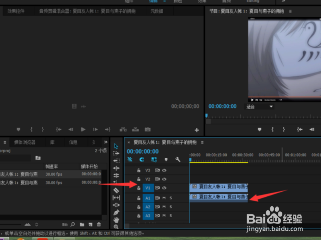Solo the A2 audio track

tap(171, 207)
